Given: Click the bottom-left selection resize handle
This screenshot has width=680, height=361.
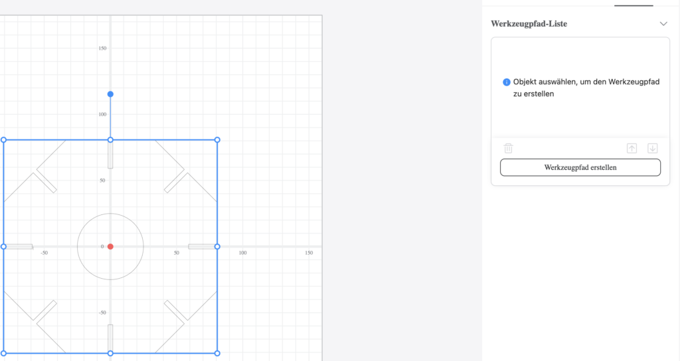Looking at the screenshot, I should pos(3,353).
